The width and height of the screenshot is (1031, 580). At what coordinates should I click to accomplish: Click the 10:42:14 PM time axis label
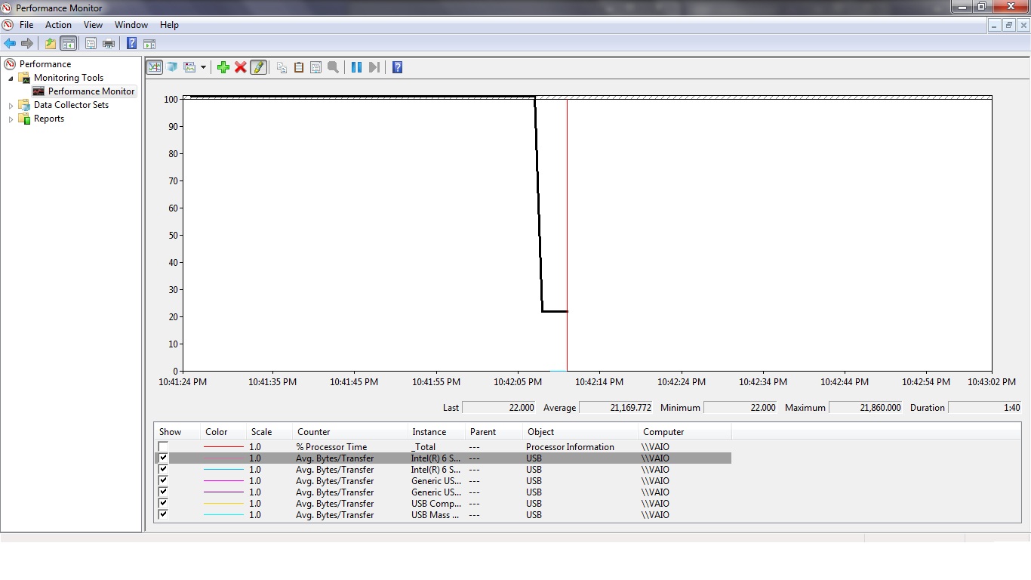(599, 382)
